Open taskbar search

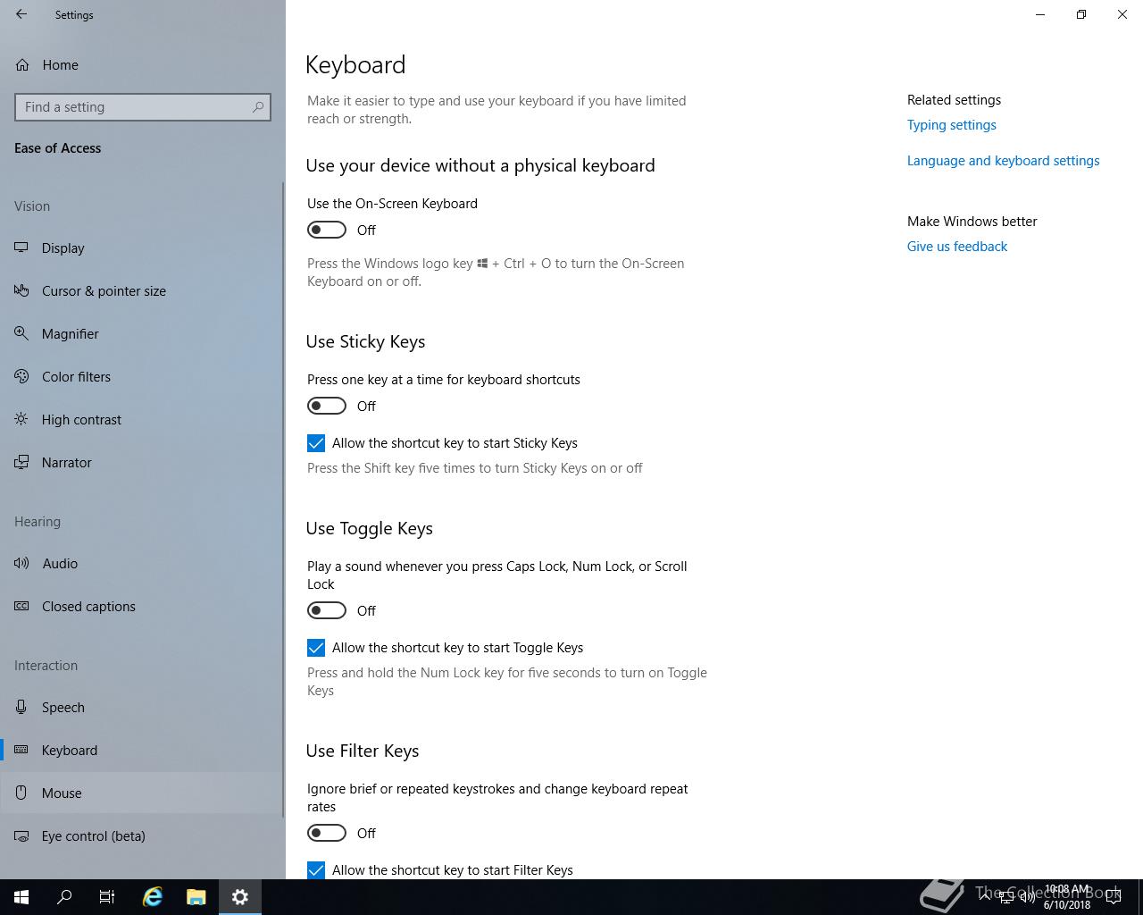tap(64, 897)
